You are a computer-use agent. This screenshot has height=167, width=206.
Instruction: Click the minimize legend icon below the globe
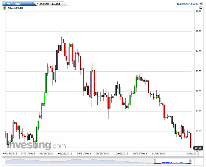201,8
